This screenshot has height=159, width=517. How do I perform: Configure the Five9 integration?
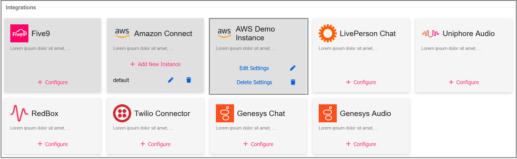click(53, 82)
